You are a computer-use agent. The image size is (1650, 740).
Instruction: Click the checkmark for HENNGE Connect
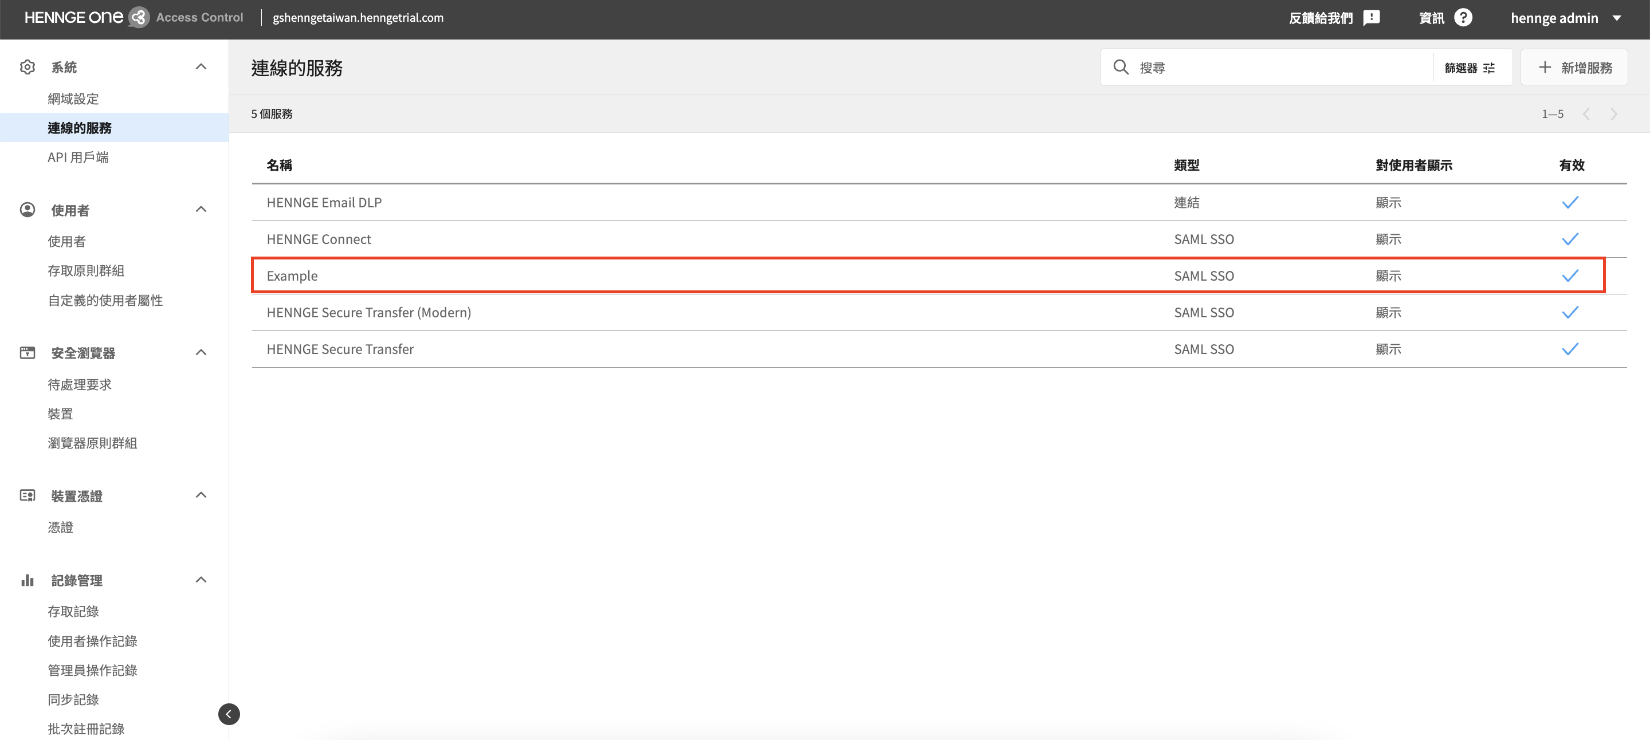[1570, 239]
